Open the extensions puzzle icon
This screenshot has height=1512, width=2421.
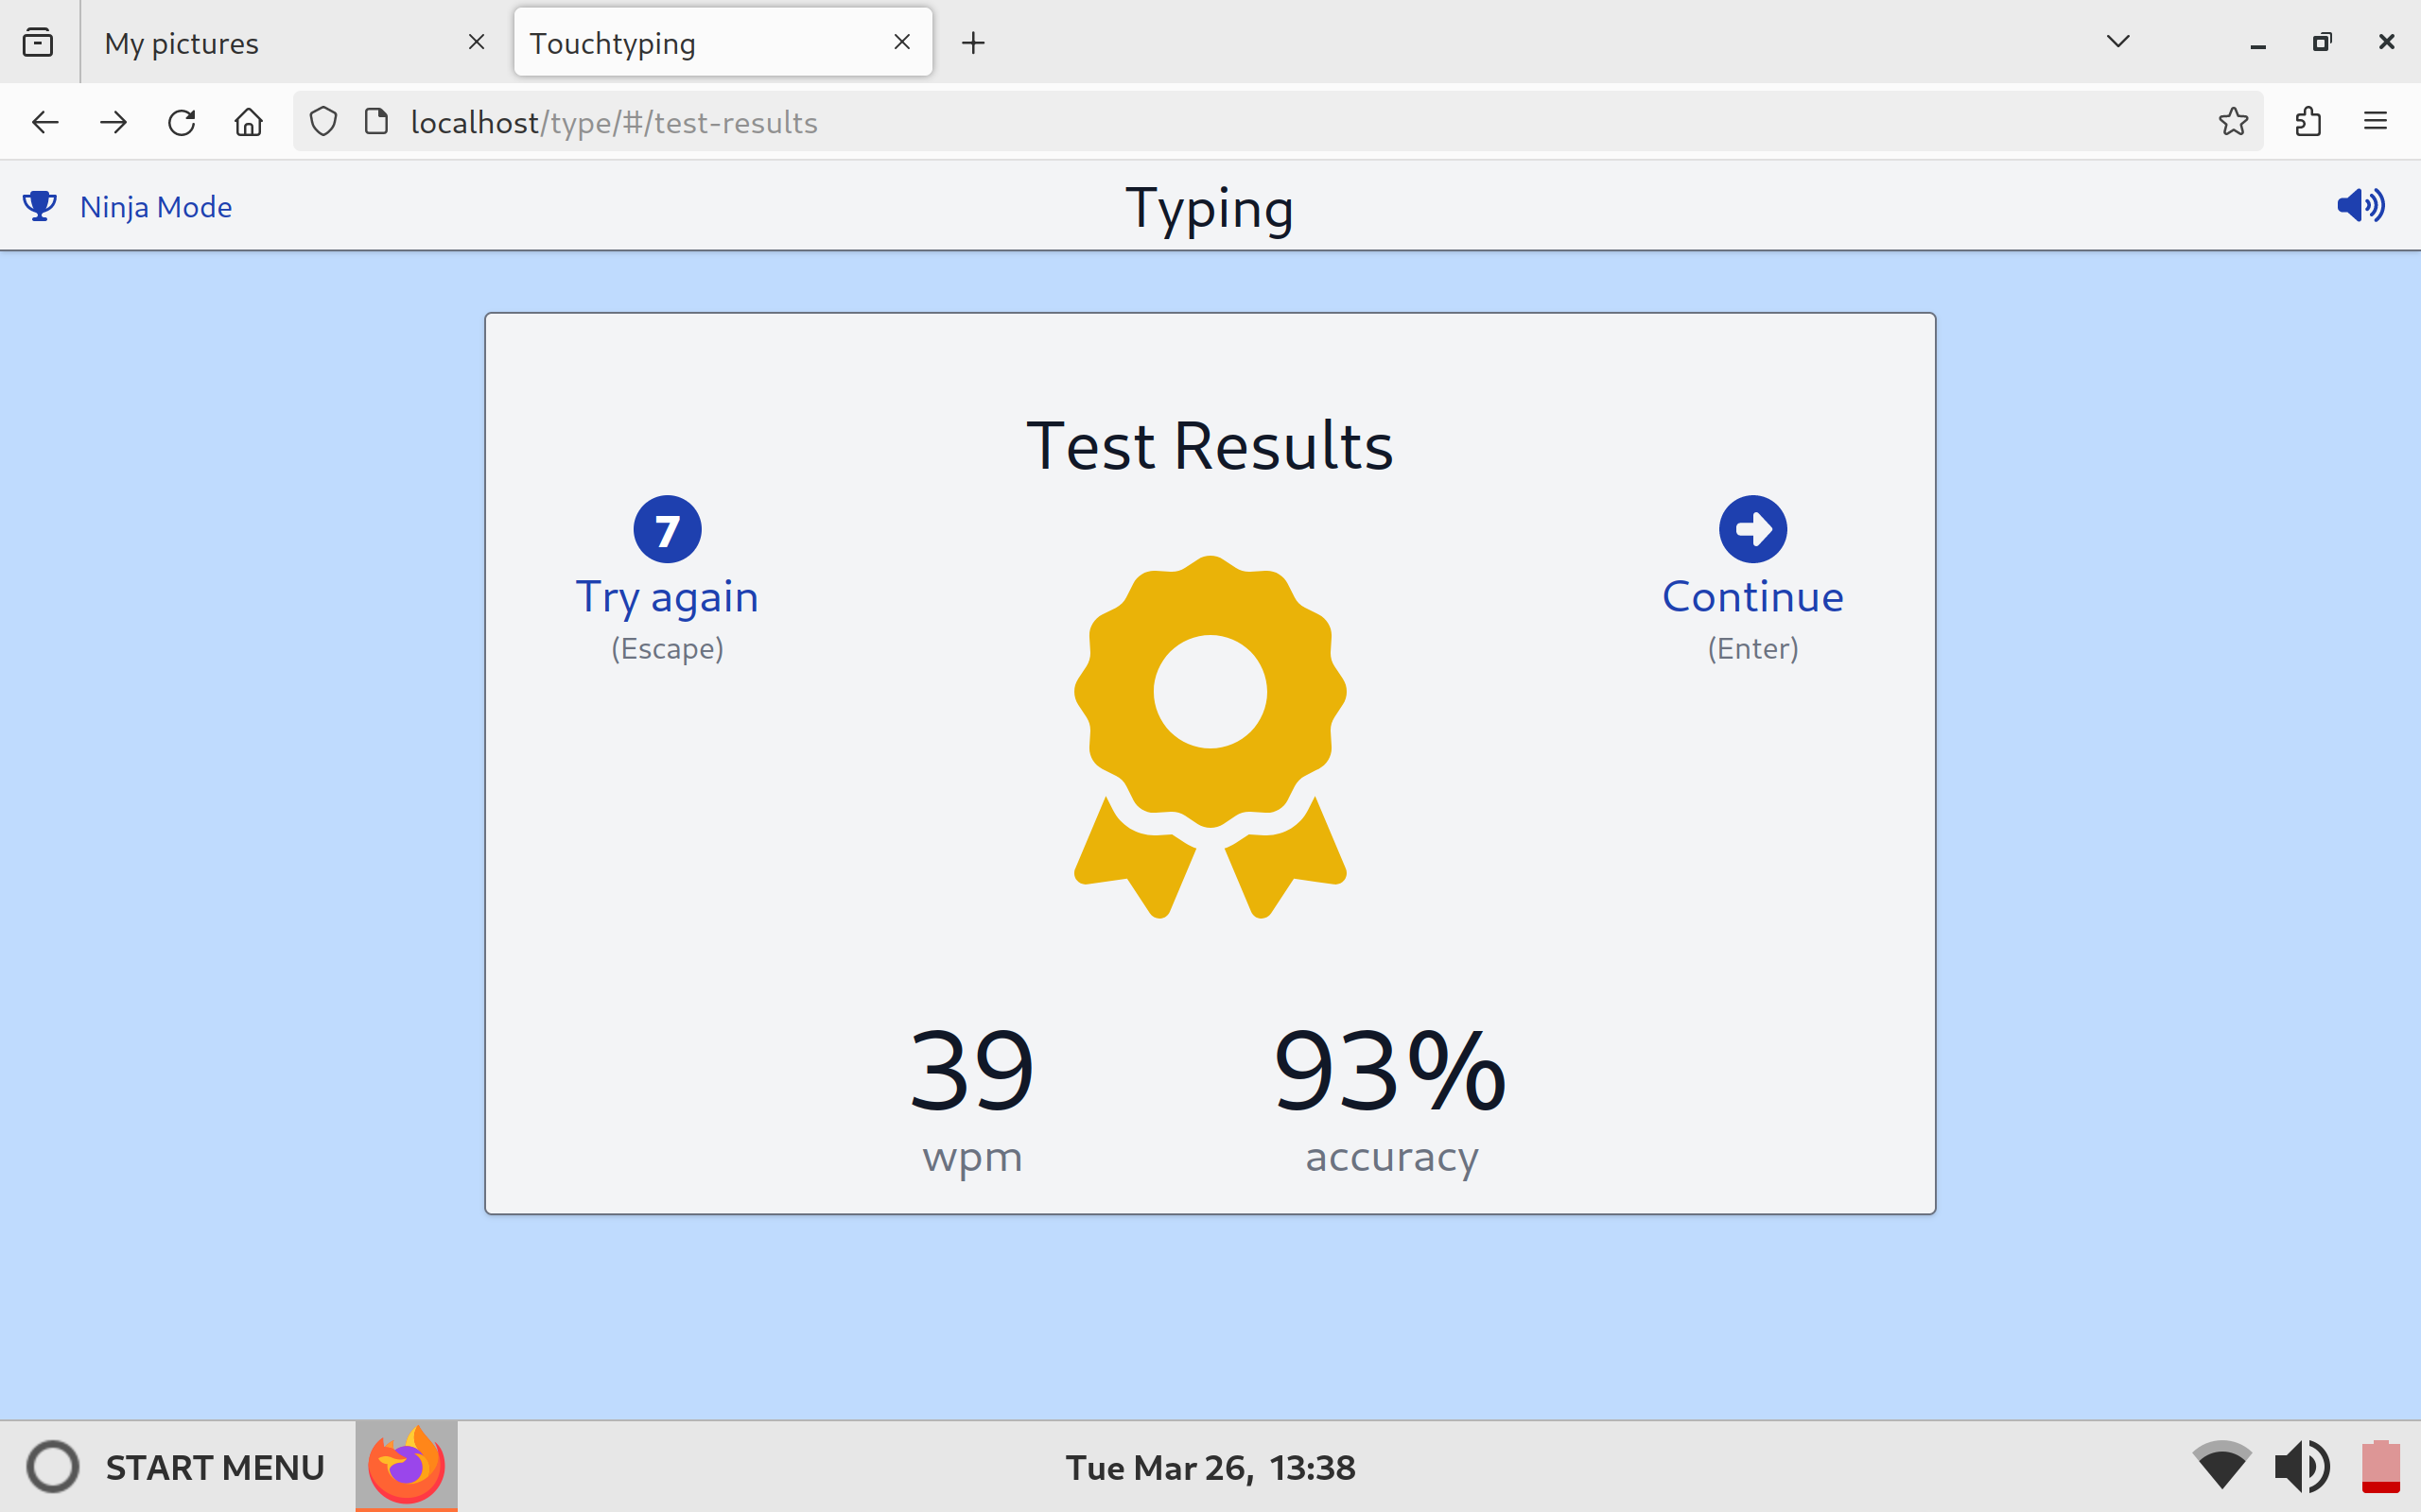(2308, 122)
